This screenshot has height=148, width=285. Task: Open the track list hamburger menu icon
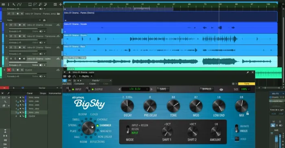3,4
